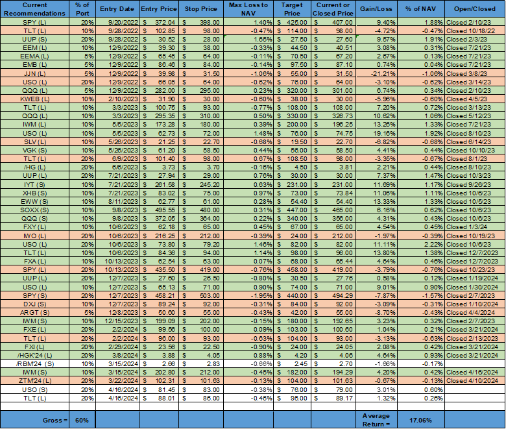Screen dimensions: 506x429
Task: Select the 'USO (S)' open position cell
Action: [x=34, y=389]
